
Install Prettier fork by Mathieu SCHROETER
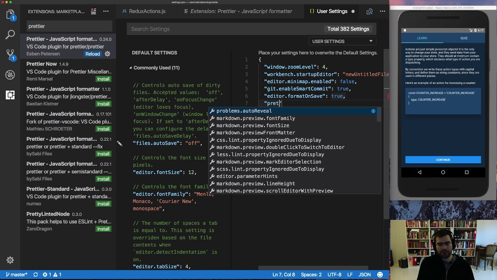pyautogui.click(x=103, y=129)
